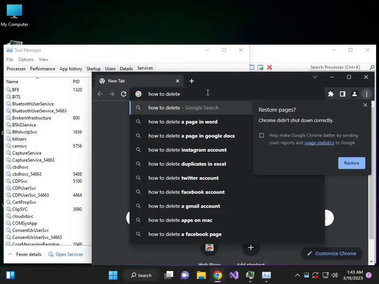Open a new Chrome tab with plus
Image resolution: width=379 pixels, height=284 pixels.
[x=192, y=81]
